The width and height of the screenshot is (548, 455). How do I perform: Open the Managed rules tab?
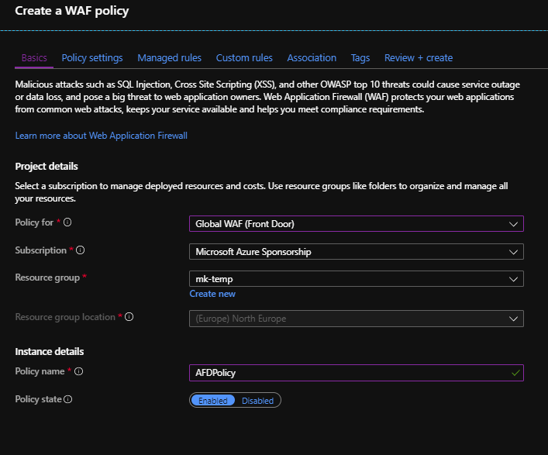[169, 58]
